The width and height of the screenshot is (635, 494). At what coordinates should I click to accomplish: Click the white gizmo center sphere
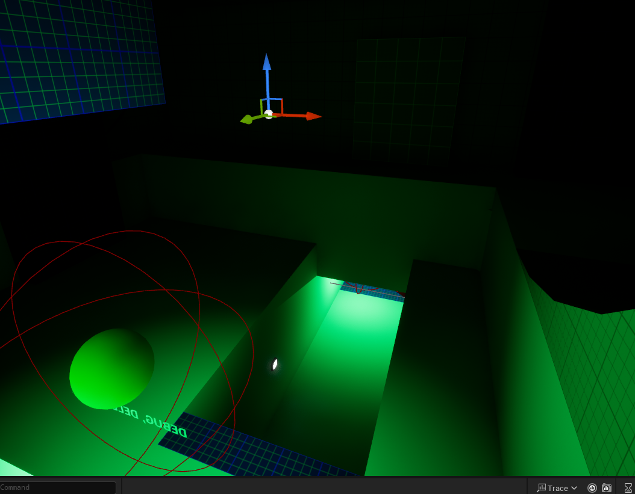[269, 114]
